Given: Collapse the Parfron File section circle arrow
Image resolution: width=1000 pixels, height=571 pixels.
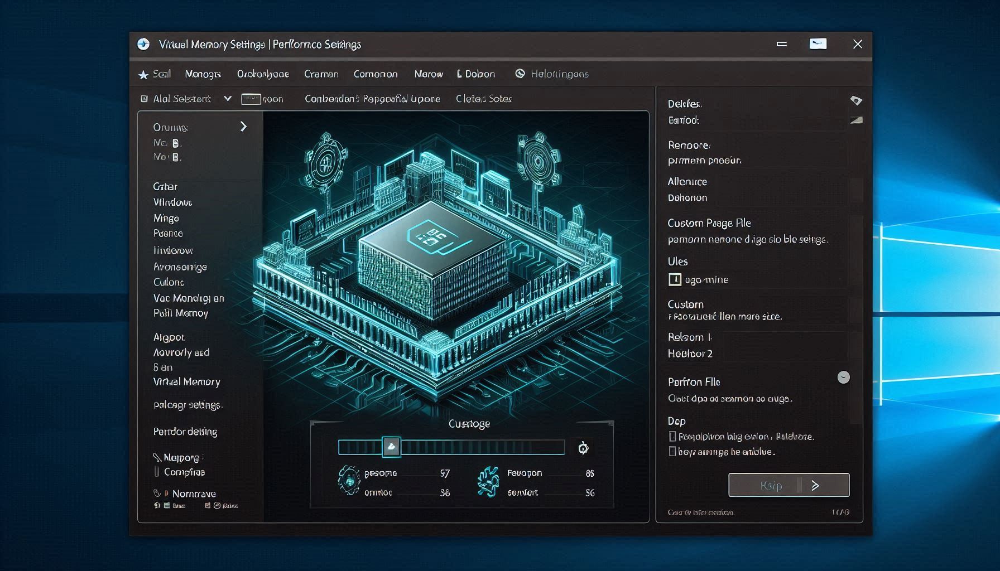Looking at the screenshot, I should (x=843, y=378).
